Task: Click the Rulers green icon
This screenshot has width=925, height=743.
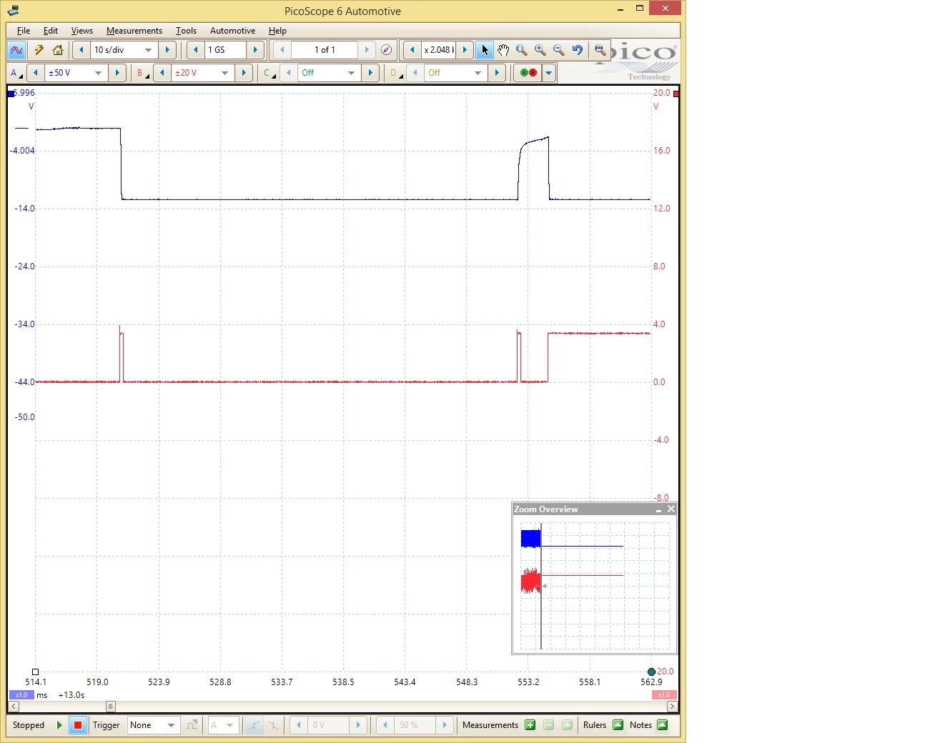Action: click(x=618, y=725)
